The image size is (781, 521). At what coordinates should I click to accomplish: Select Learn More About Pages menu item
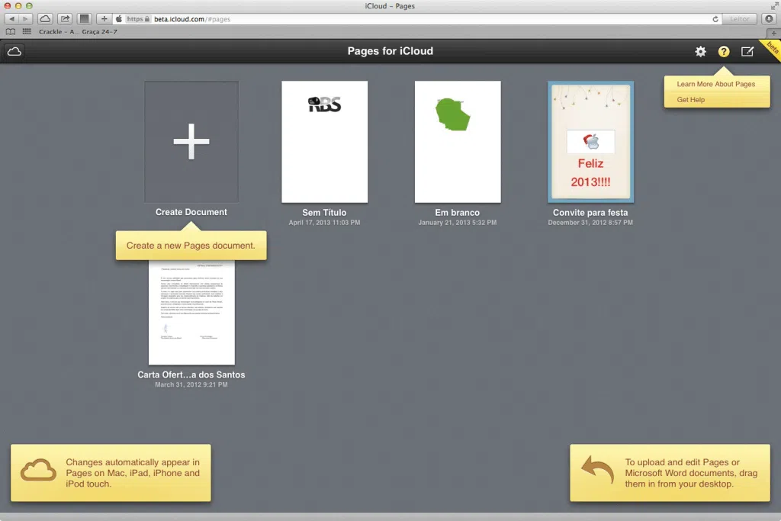[716, 84]
